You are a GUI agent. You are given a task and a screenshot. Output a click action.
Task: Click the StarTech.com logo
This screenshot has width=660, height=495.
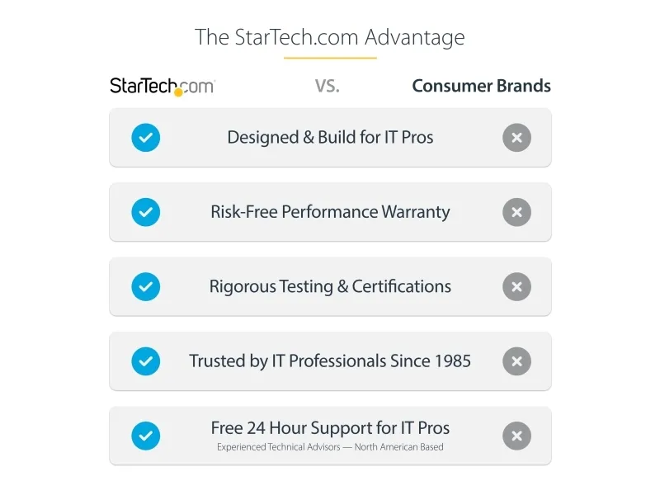163,87
